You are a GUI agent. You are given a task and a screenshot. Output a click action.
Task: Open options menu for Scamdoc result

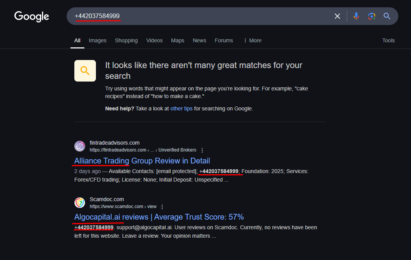[162, 207]
